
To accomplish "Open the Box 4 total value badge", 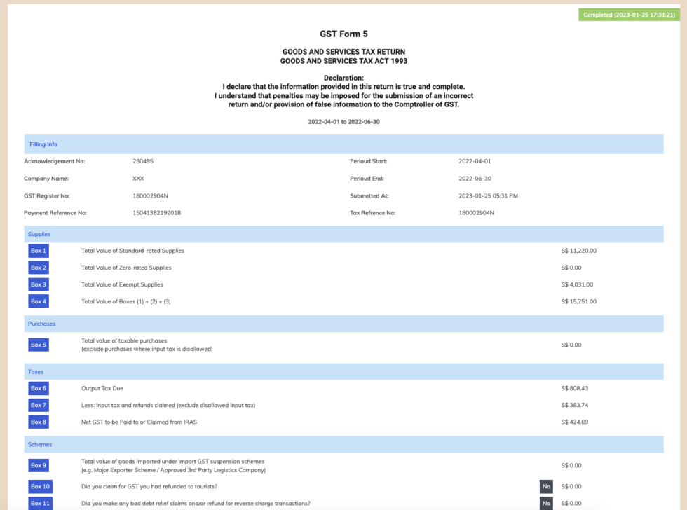I will [x=38, y=301].
